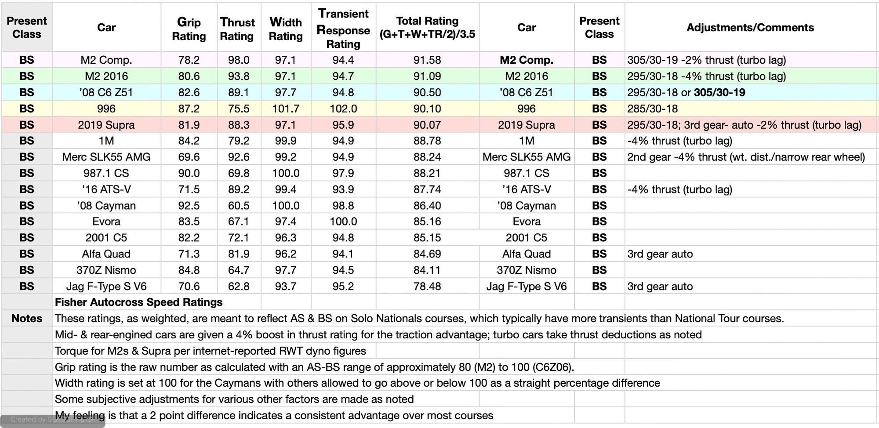Click the '08 Cayman thrust value 60.5
Screen dimensions: 879x428
pos(239,206)
